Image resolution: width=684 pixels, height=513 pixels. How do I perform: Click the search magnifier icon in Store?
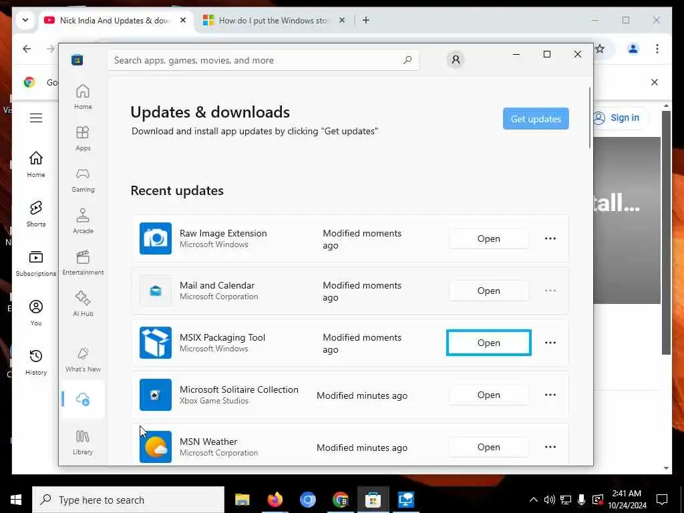pos(407,59)
